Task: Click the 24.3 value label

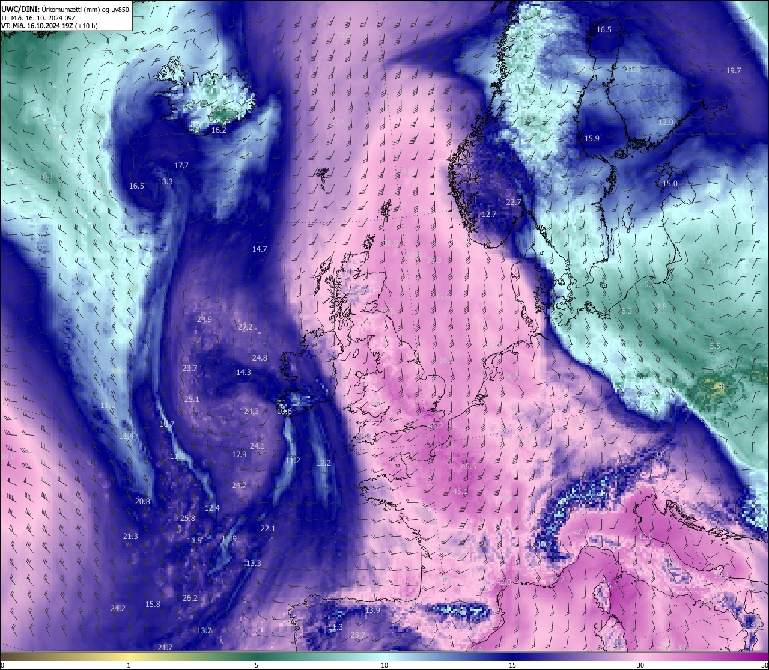Action: point(251,411)
